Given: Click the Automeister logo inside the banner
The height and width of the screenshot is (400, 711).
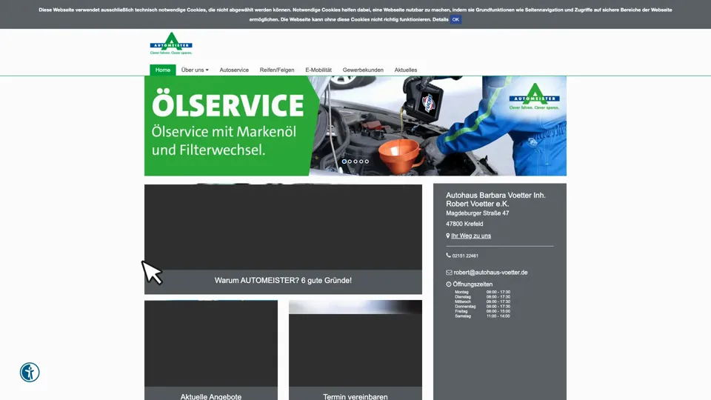Looking at the screenshot, I should coord(534,96).
